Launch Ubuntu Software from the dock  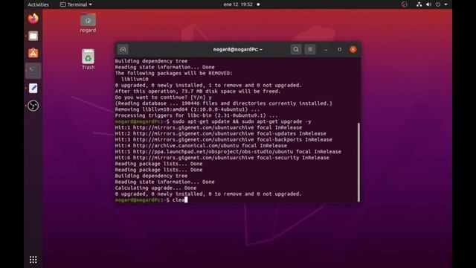pos(33,53)
